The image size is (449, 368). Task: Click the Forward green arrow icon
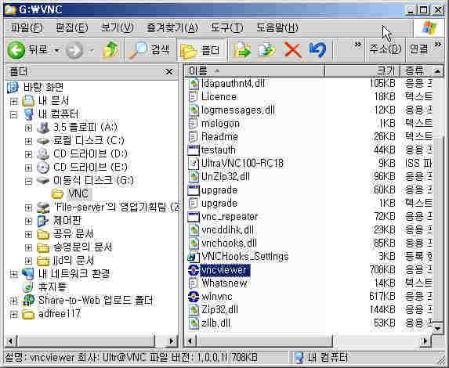click(x=74, y=51)
